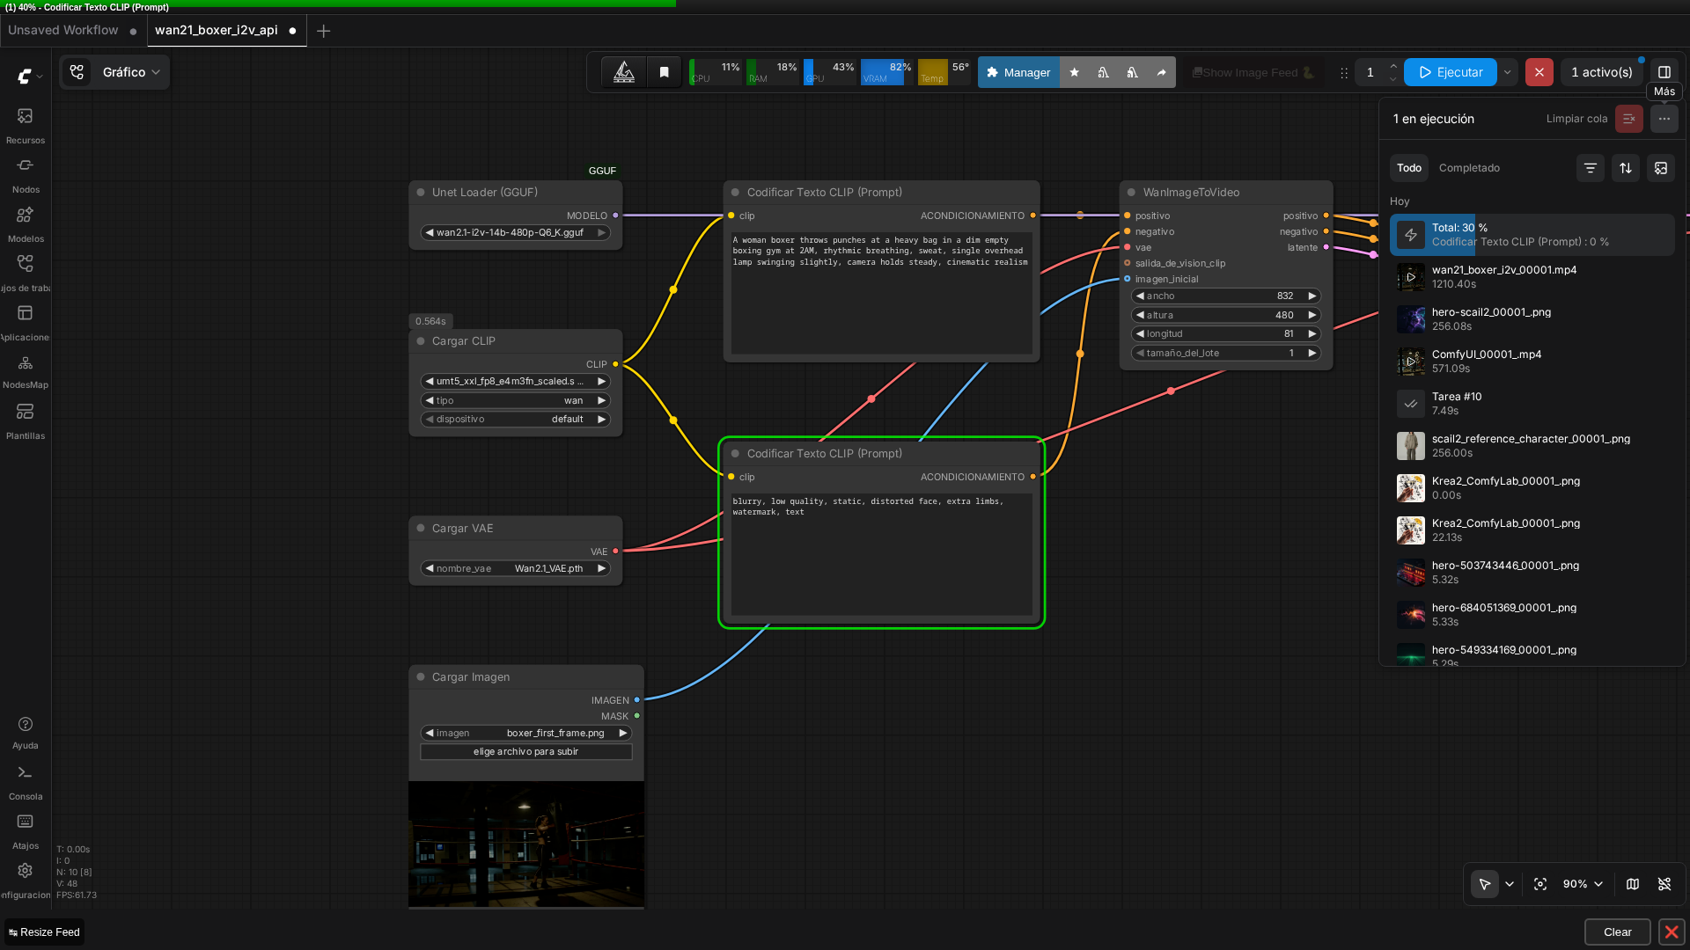The image size is (1690, 950).
Task: Click the star icon next to Manager
Action: (1075, 72)
